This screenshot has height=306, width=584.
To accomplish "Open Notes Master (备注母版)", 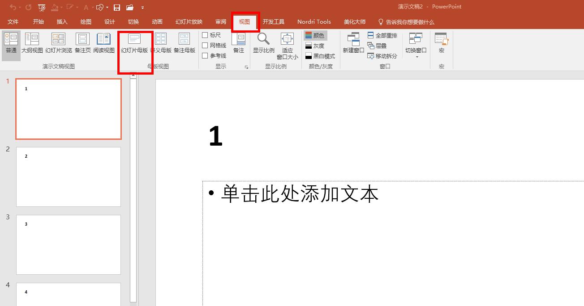I will coord(184,42).
